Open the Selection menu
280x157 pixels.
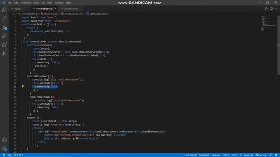26,3
